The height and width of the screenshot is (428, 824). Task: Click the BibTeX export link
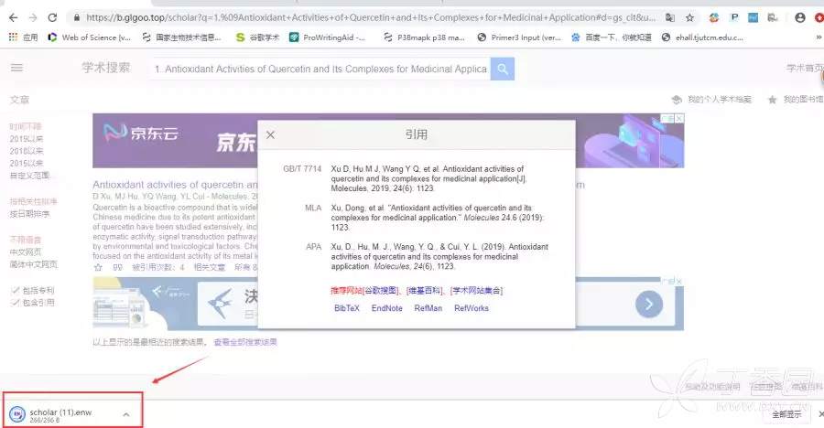point(347,308)
